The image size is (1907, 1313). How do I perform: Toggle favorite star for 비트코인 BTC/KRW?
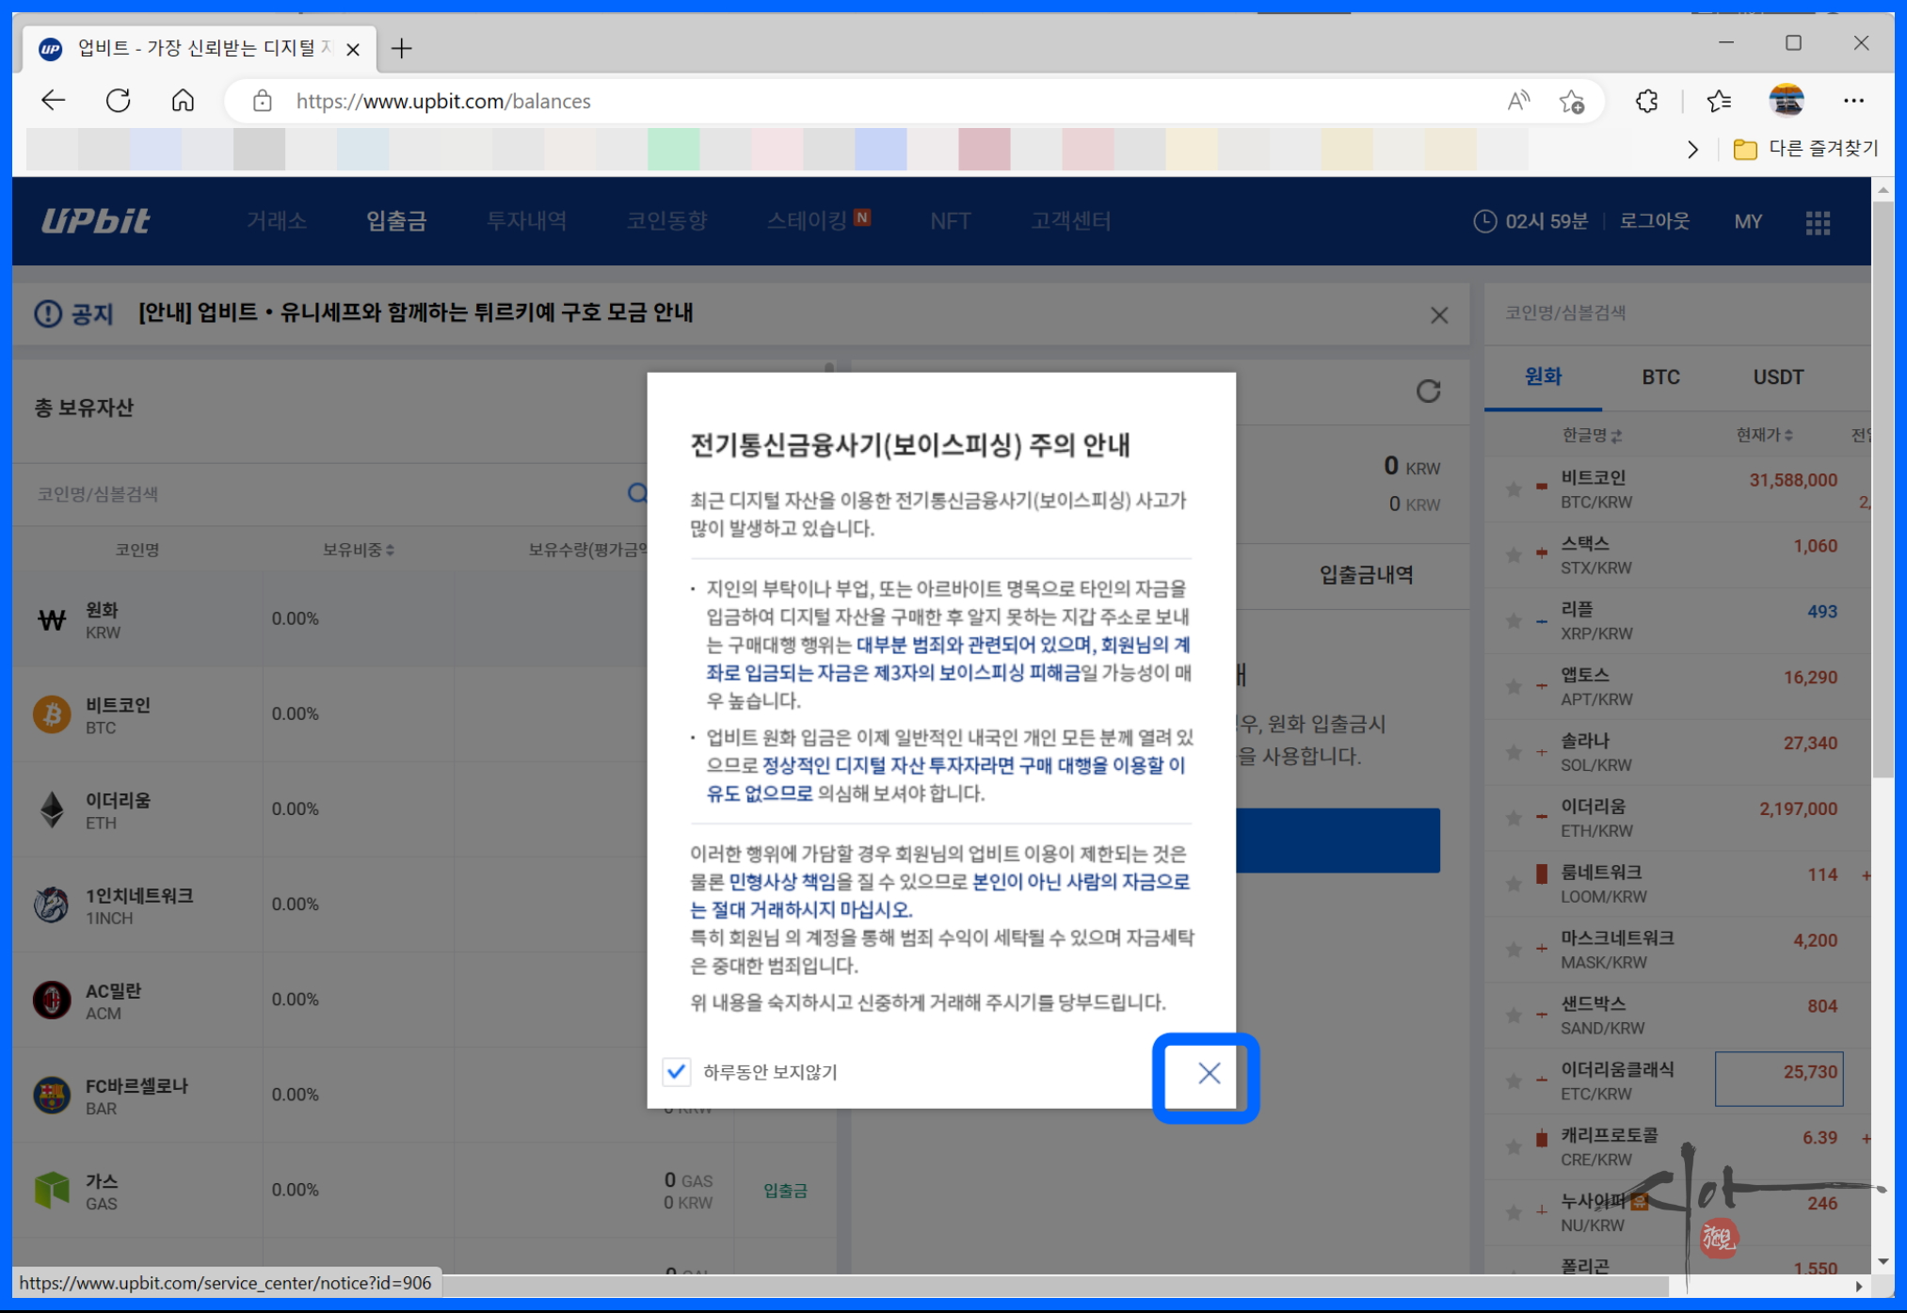pyautogui.click(x=1514, y=489)
